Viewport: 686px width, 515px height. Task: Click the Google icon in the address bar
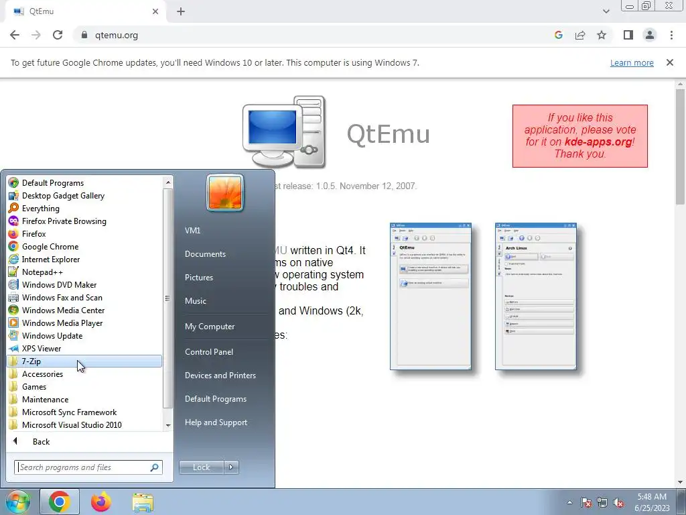point(558,35)
